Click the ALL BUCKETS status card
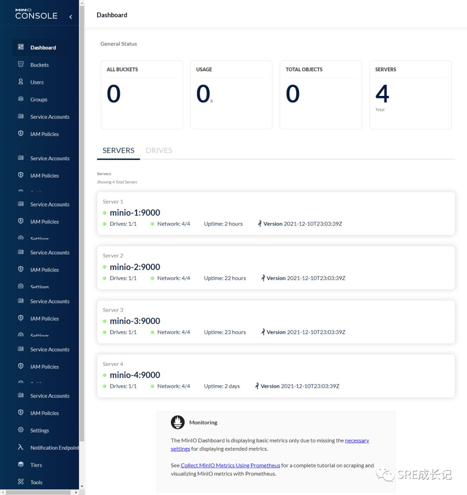This screenshot has width=467, height=495. coord(142,95)
